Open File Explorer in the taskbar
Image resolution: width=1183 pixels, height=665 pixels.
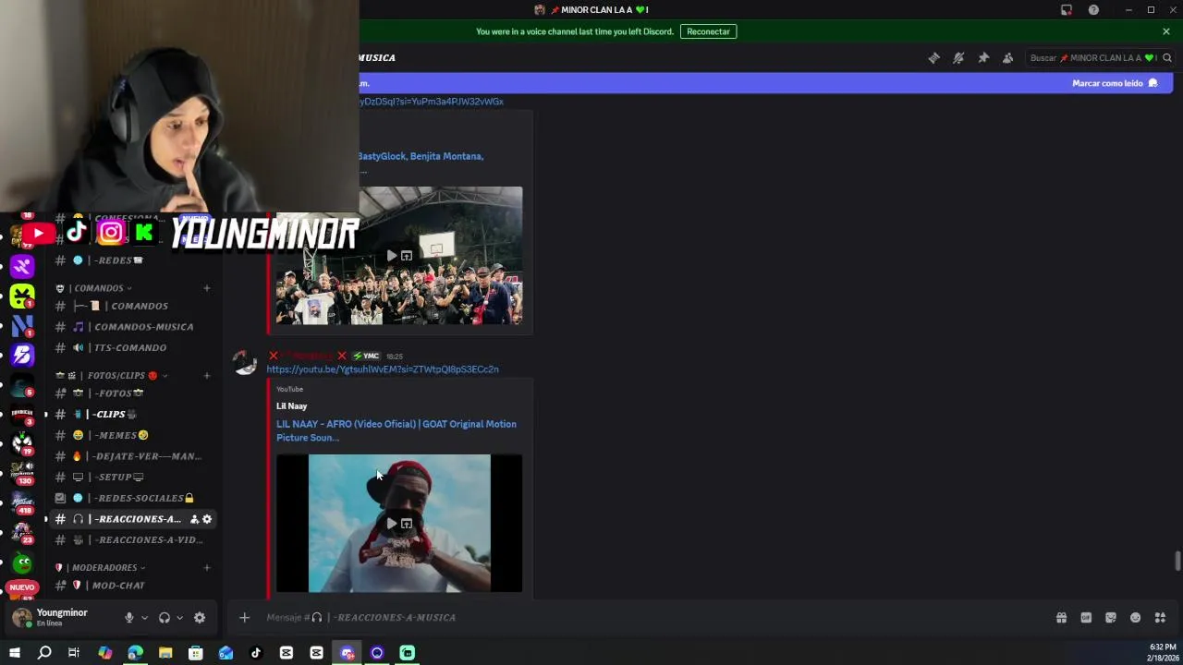[x=165, y=653]
